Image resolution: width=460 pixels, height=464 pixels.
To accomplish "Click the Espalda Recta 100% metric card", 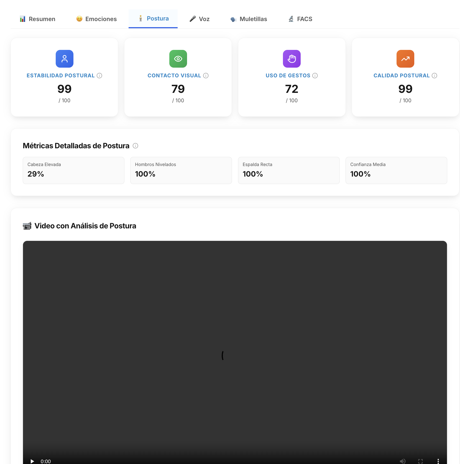I will (x=289, y=170).
